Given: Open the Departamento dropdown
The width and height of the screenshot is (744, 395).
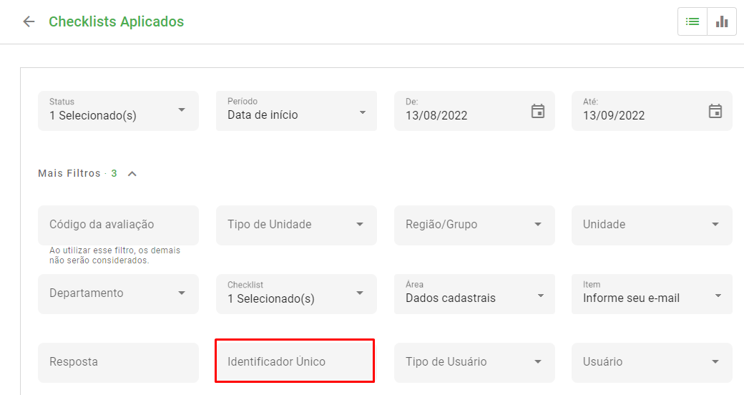Looking at the screenshot, I should pyautogui.click(x=118, y=294).
